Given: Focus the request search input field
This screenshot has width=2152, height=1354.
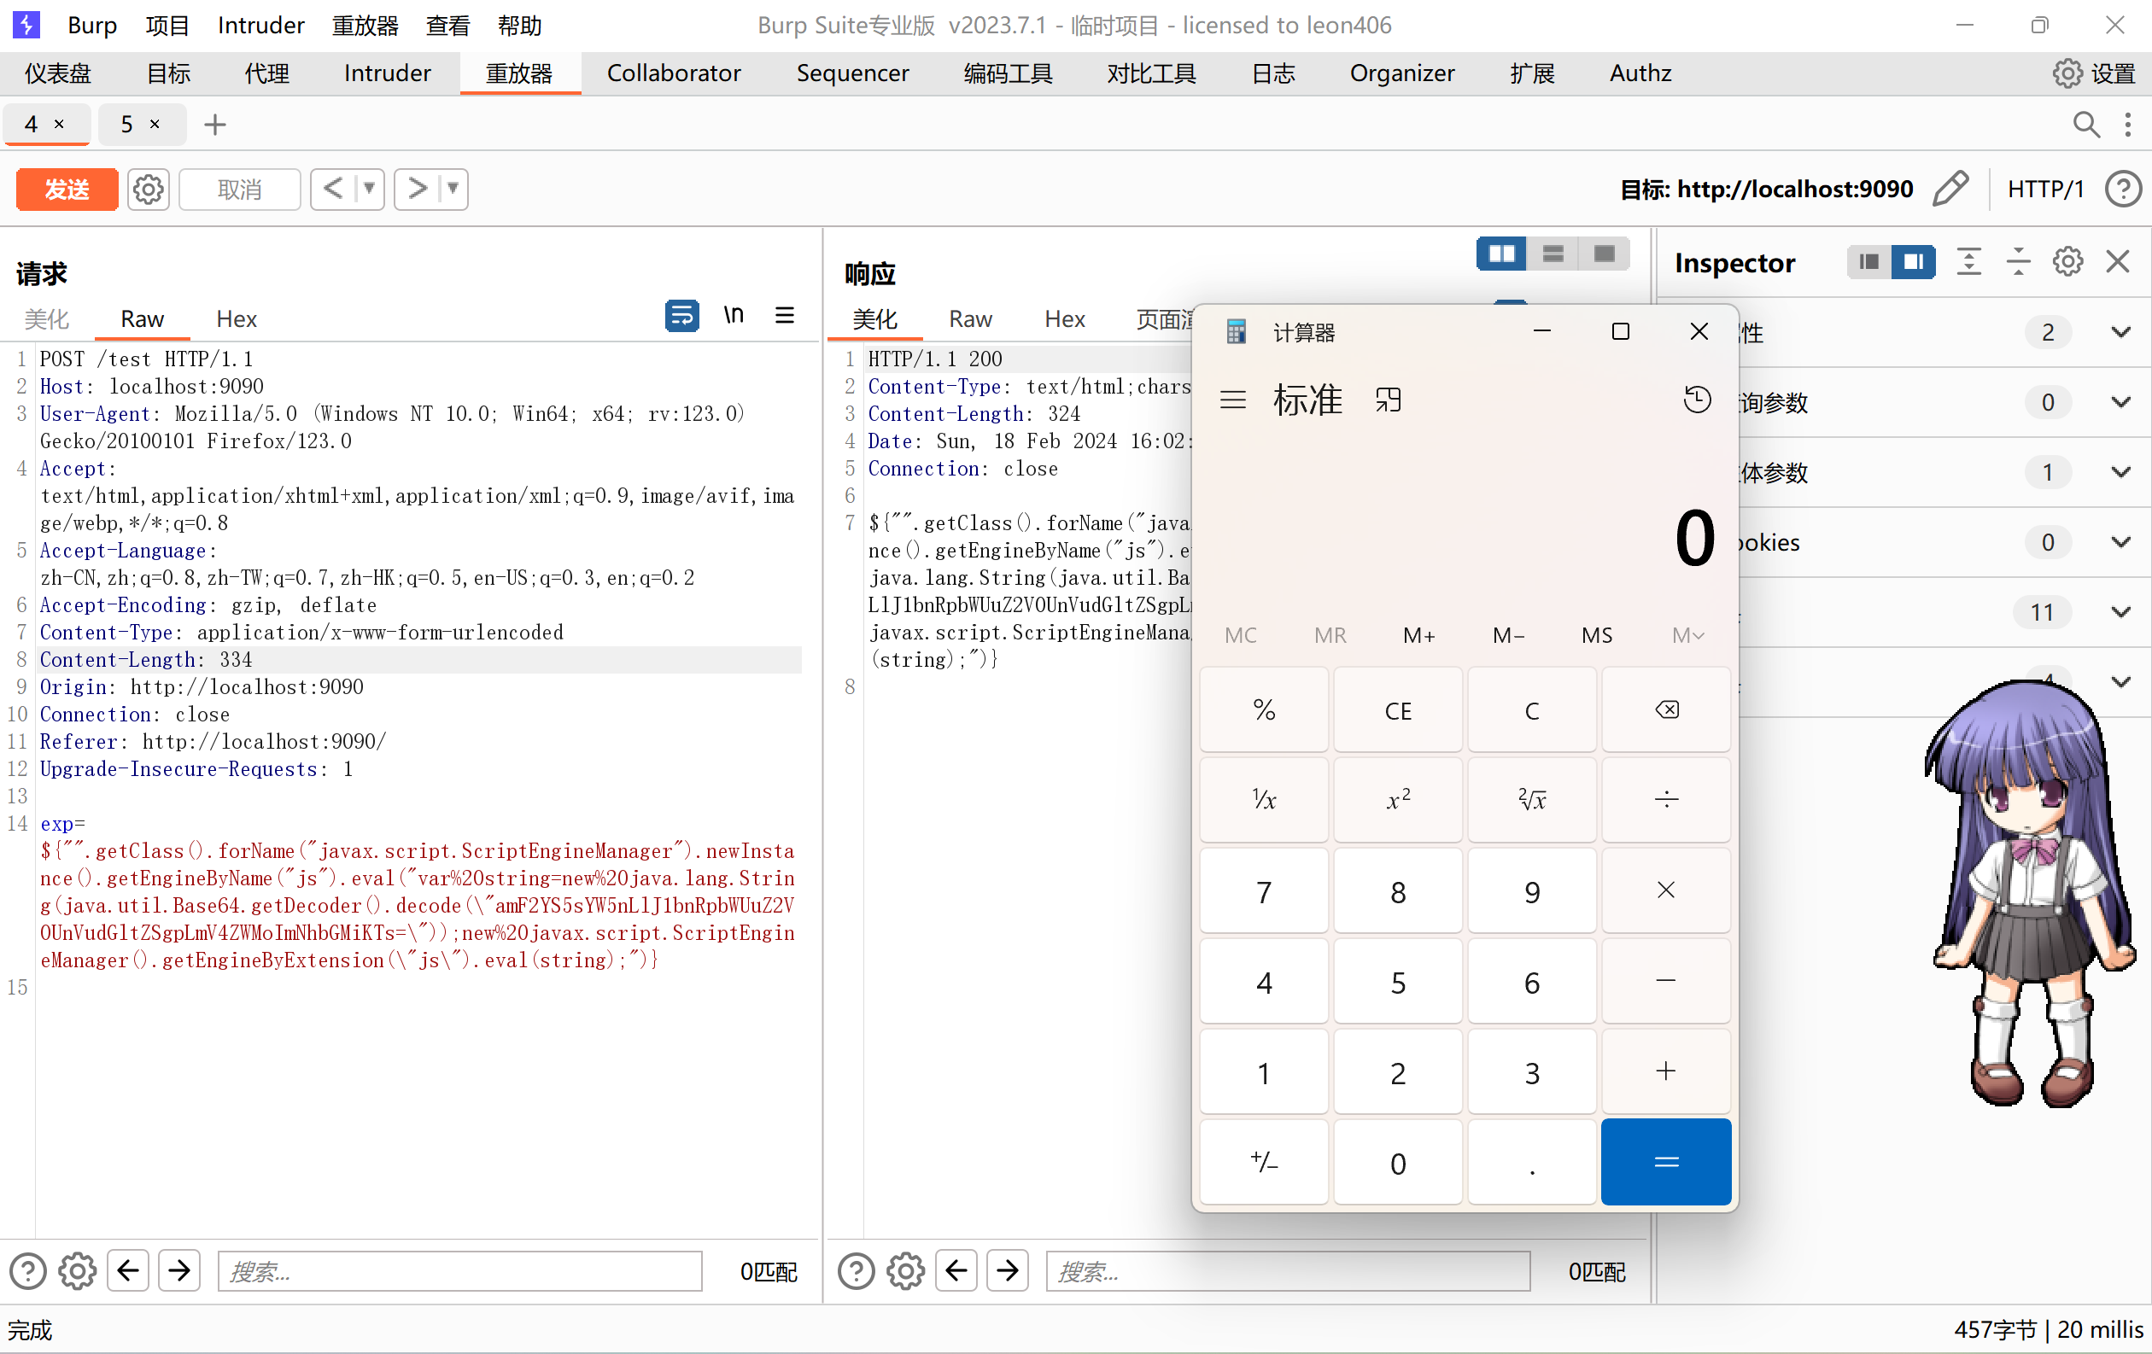Looking at the screenshot, I should (x=459, y=1271).
